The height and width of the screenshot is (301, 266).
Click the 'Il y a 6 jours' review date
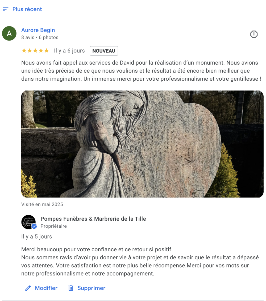[69, 51]
